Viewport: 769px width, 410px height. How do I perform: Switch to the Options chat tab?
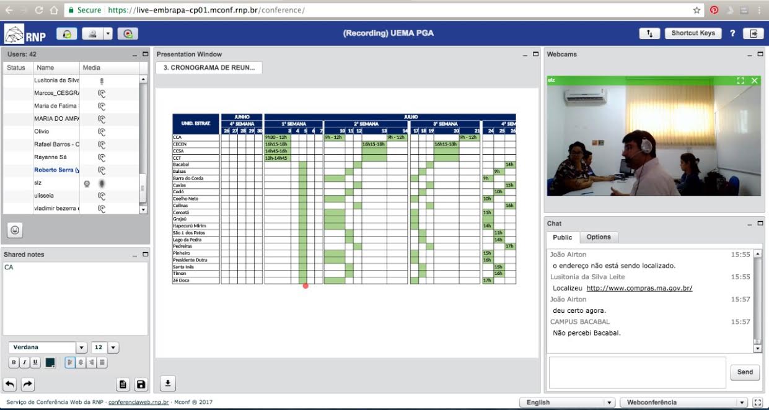coord(599,237)
